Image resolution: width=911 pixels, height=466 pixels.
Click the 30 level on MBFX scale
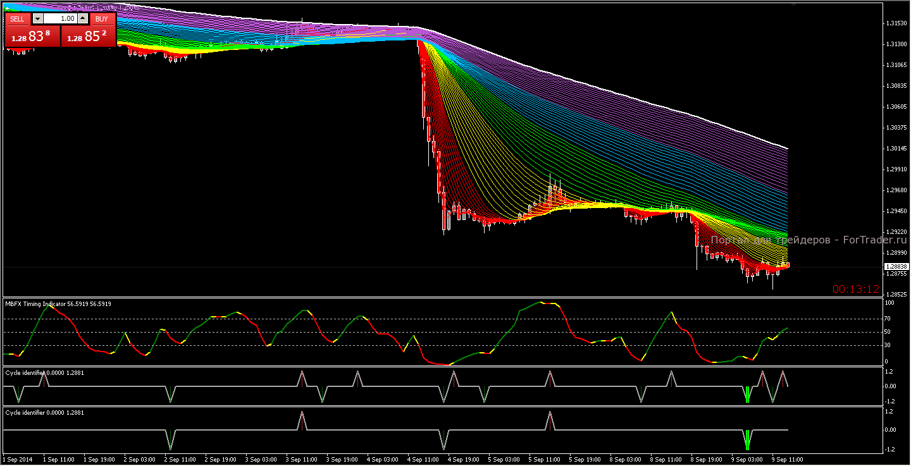tap(888, 345)
